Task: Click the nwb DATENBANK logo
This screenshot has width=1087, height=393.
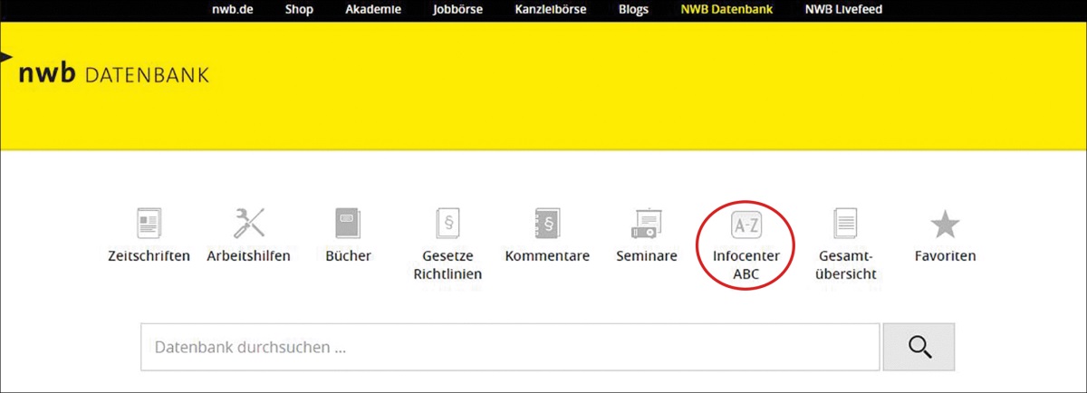Action: point(113,74)
